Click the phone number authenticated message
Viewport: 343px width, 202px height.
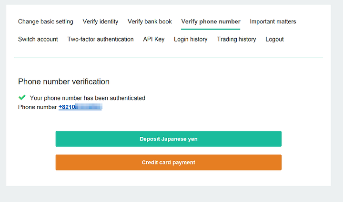pyautogui.click(x=87, y=98)
